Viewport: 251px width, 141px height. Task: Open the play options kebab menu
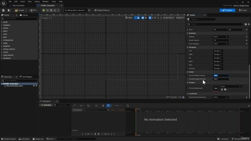58,10
